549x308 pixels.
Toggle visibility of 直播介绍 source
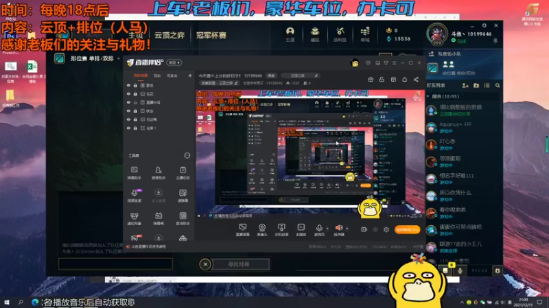pos(128,102)
